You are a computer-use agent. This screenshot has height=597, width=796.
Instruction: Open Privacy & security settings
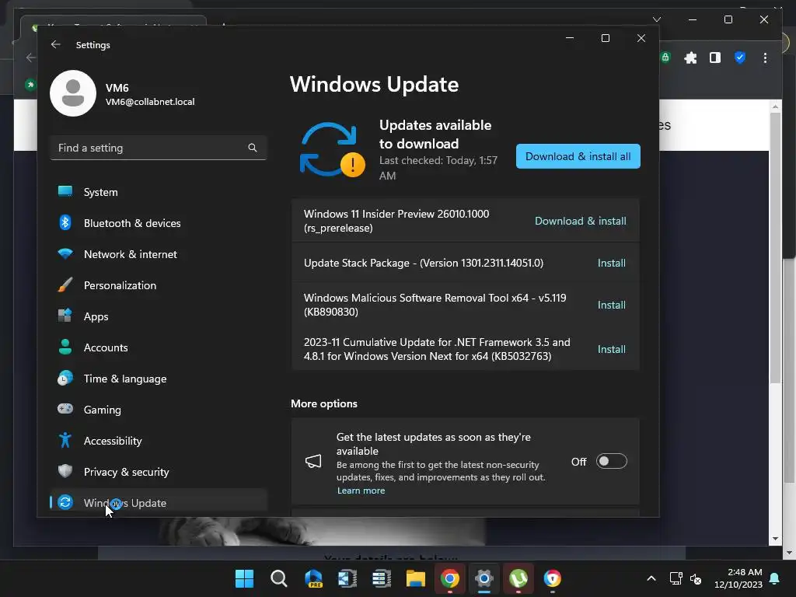[159, 472]
